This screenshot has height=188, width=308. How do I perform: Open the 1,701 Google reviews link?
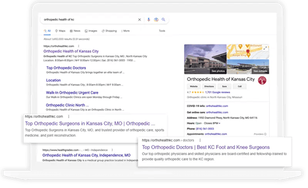(217, 92)
